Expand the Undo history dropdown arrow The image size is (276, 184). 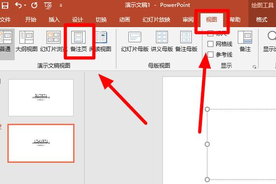25,5
